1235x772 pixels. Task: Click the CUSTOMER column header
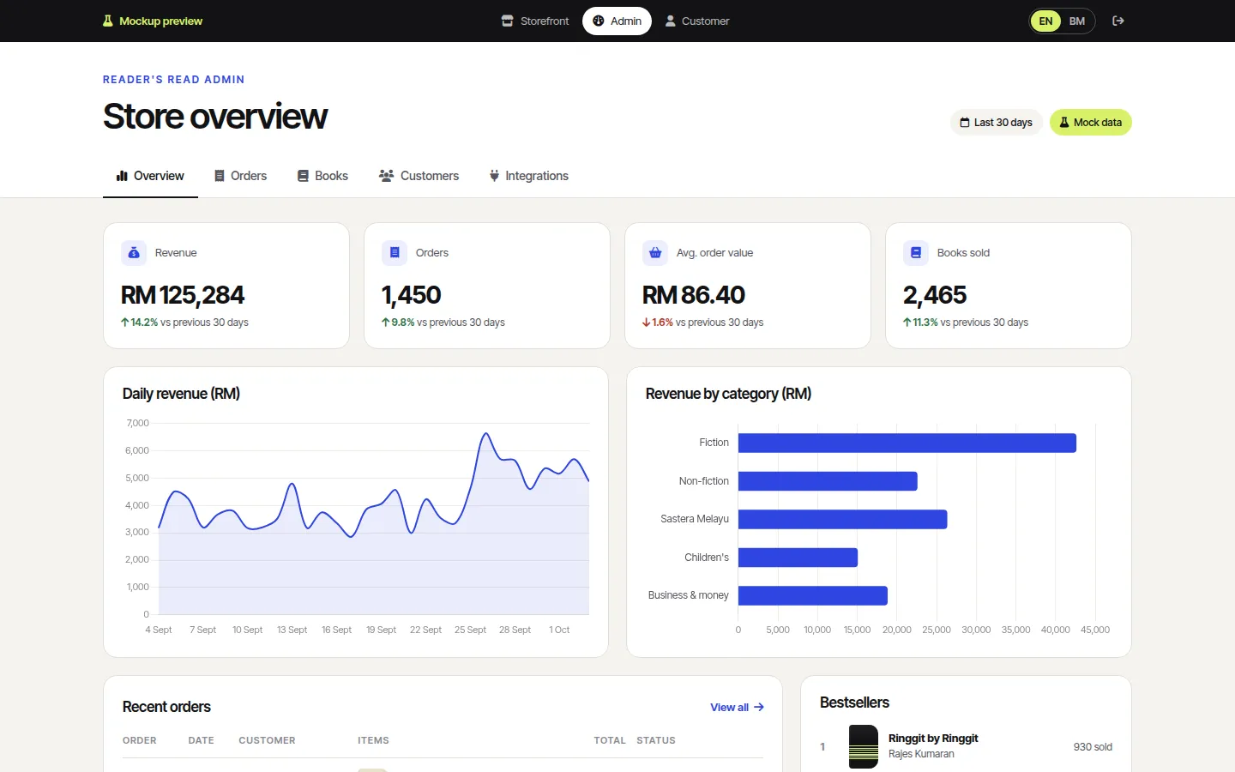click(x=267, y=740)
